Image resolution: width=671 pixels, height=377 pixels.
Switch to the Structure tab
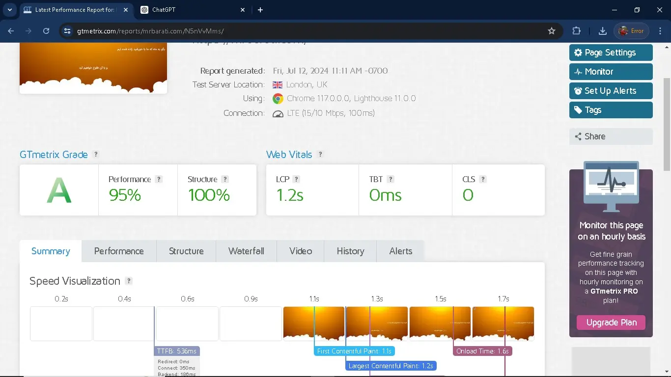[x=186, y=251]
